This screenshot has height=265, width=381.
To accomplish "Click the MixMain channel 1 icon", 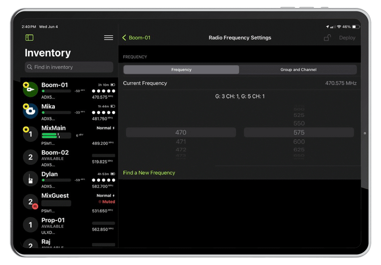I will tap(31, 134).
